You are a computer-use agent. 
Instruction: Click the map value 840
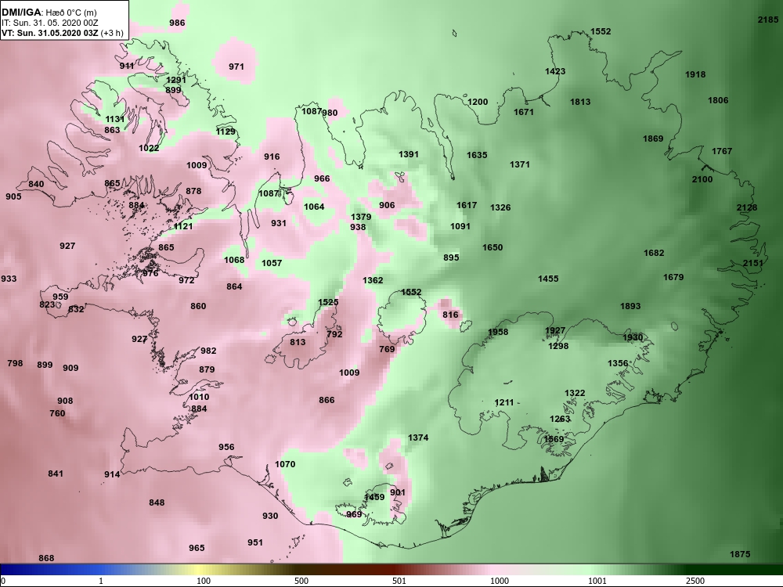click(x=36, y=184)
